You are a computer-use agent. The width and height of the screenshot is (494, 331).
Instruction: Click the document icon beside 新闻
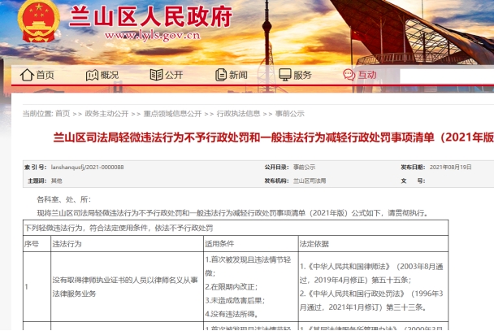221,75
